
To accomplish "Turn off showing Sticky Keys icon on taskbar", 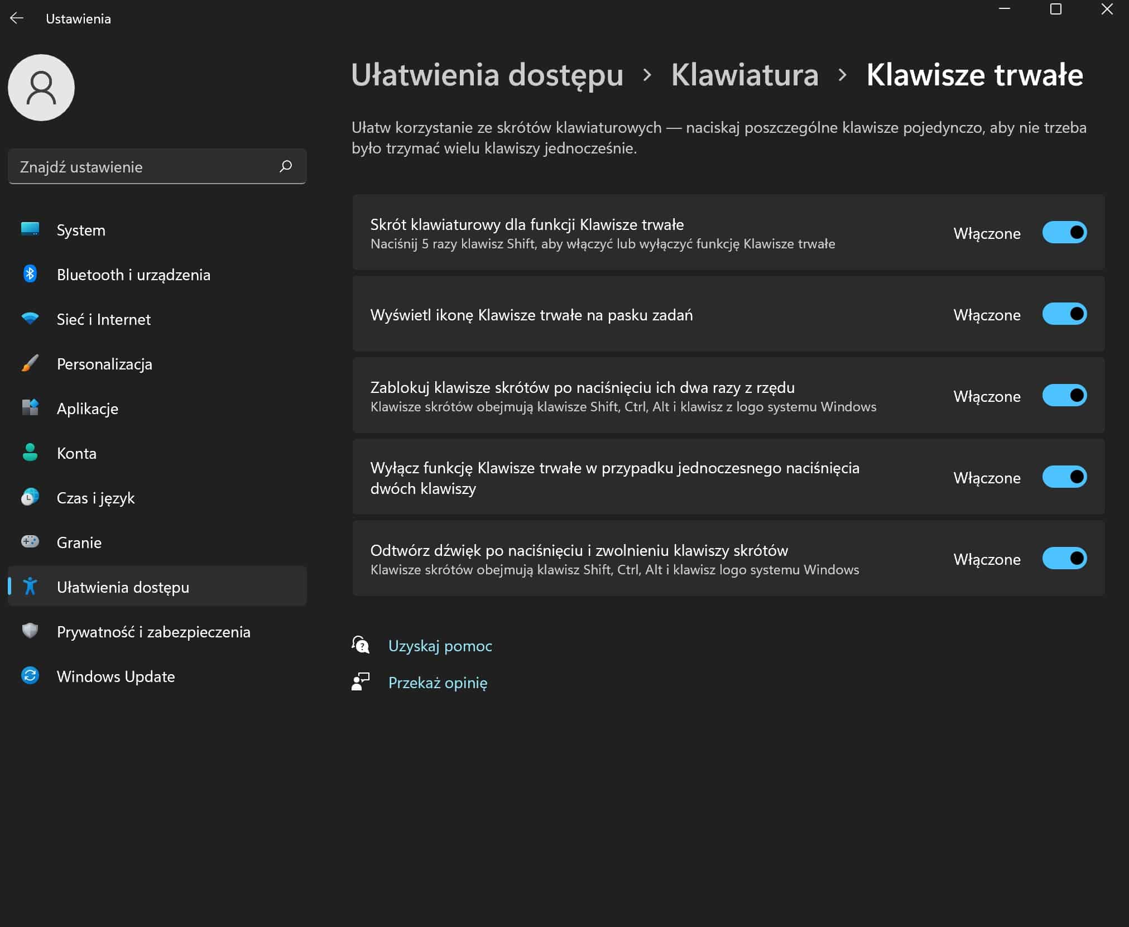I will coord(1064,314).
